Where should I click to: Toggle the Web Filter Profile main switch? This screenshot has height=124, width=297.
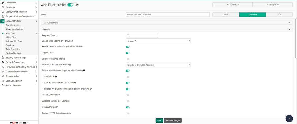pyautogui.click(x=70, y=5)
